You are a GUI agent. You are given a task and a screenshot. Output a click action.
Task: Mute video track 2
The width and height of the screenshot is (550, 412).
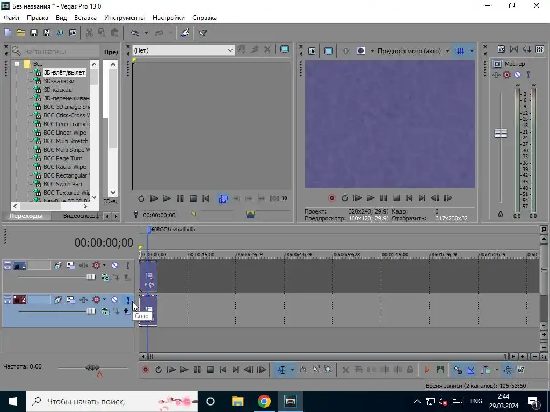115,299
